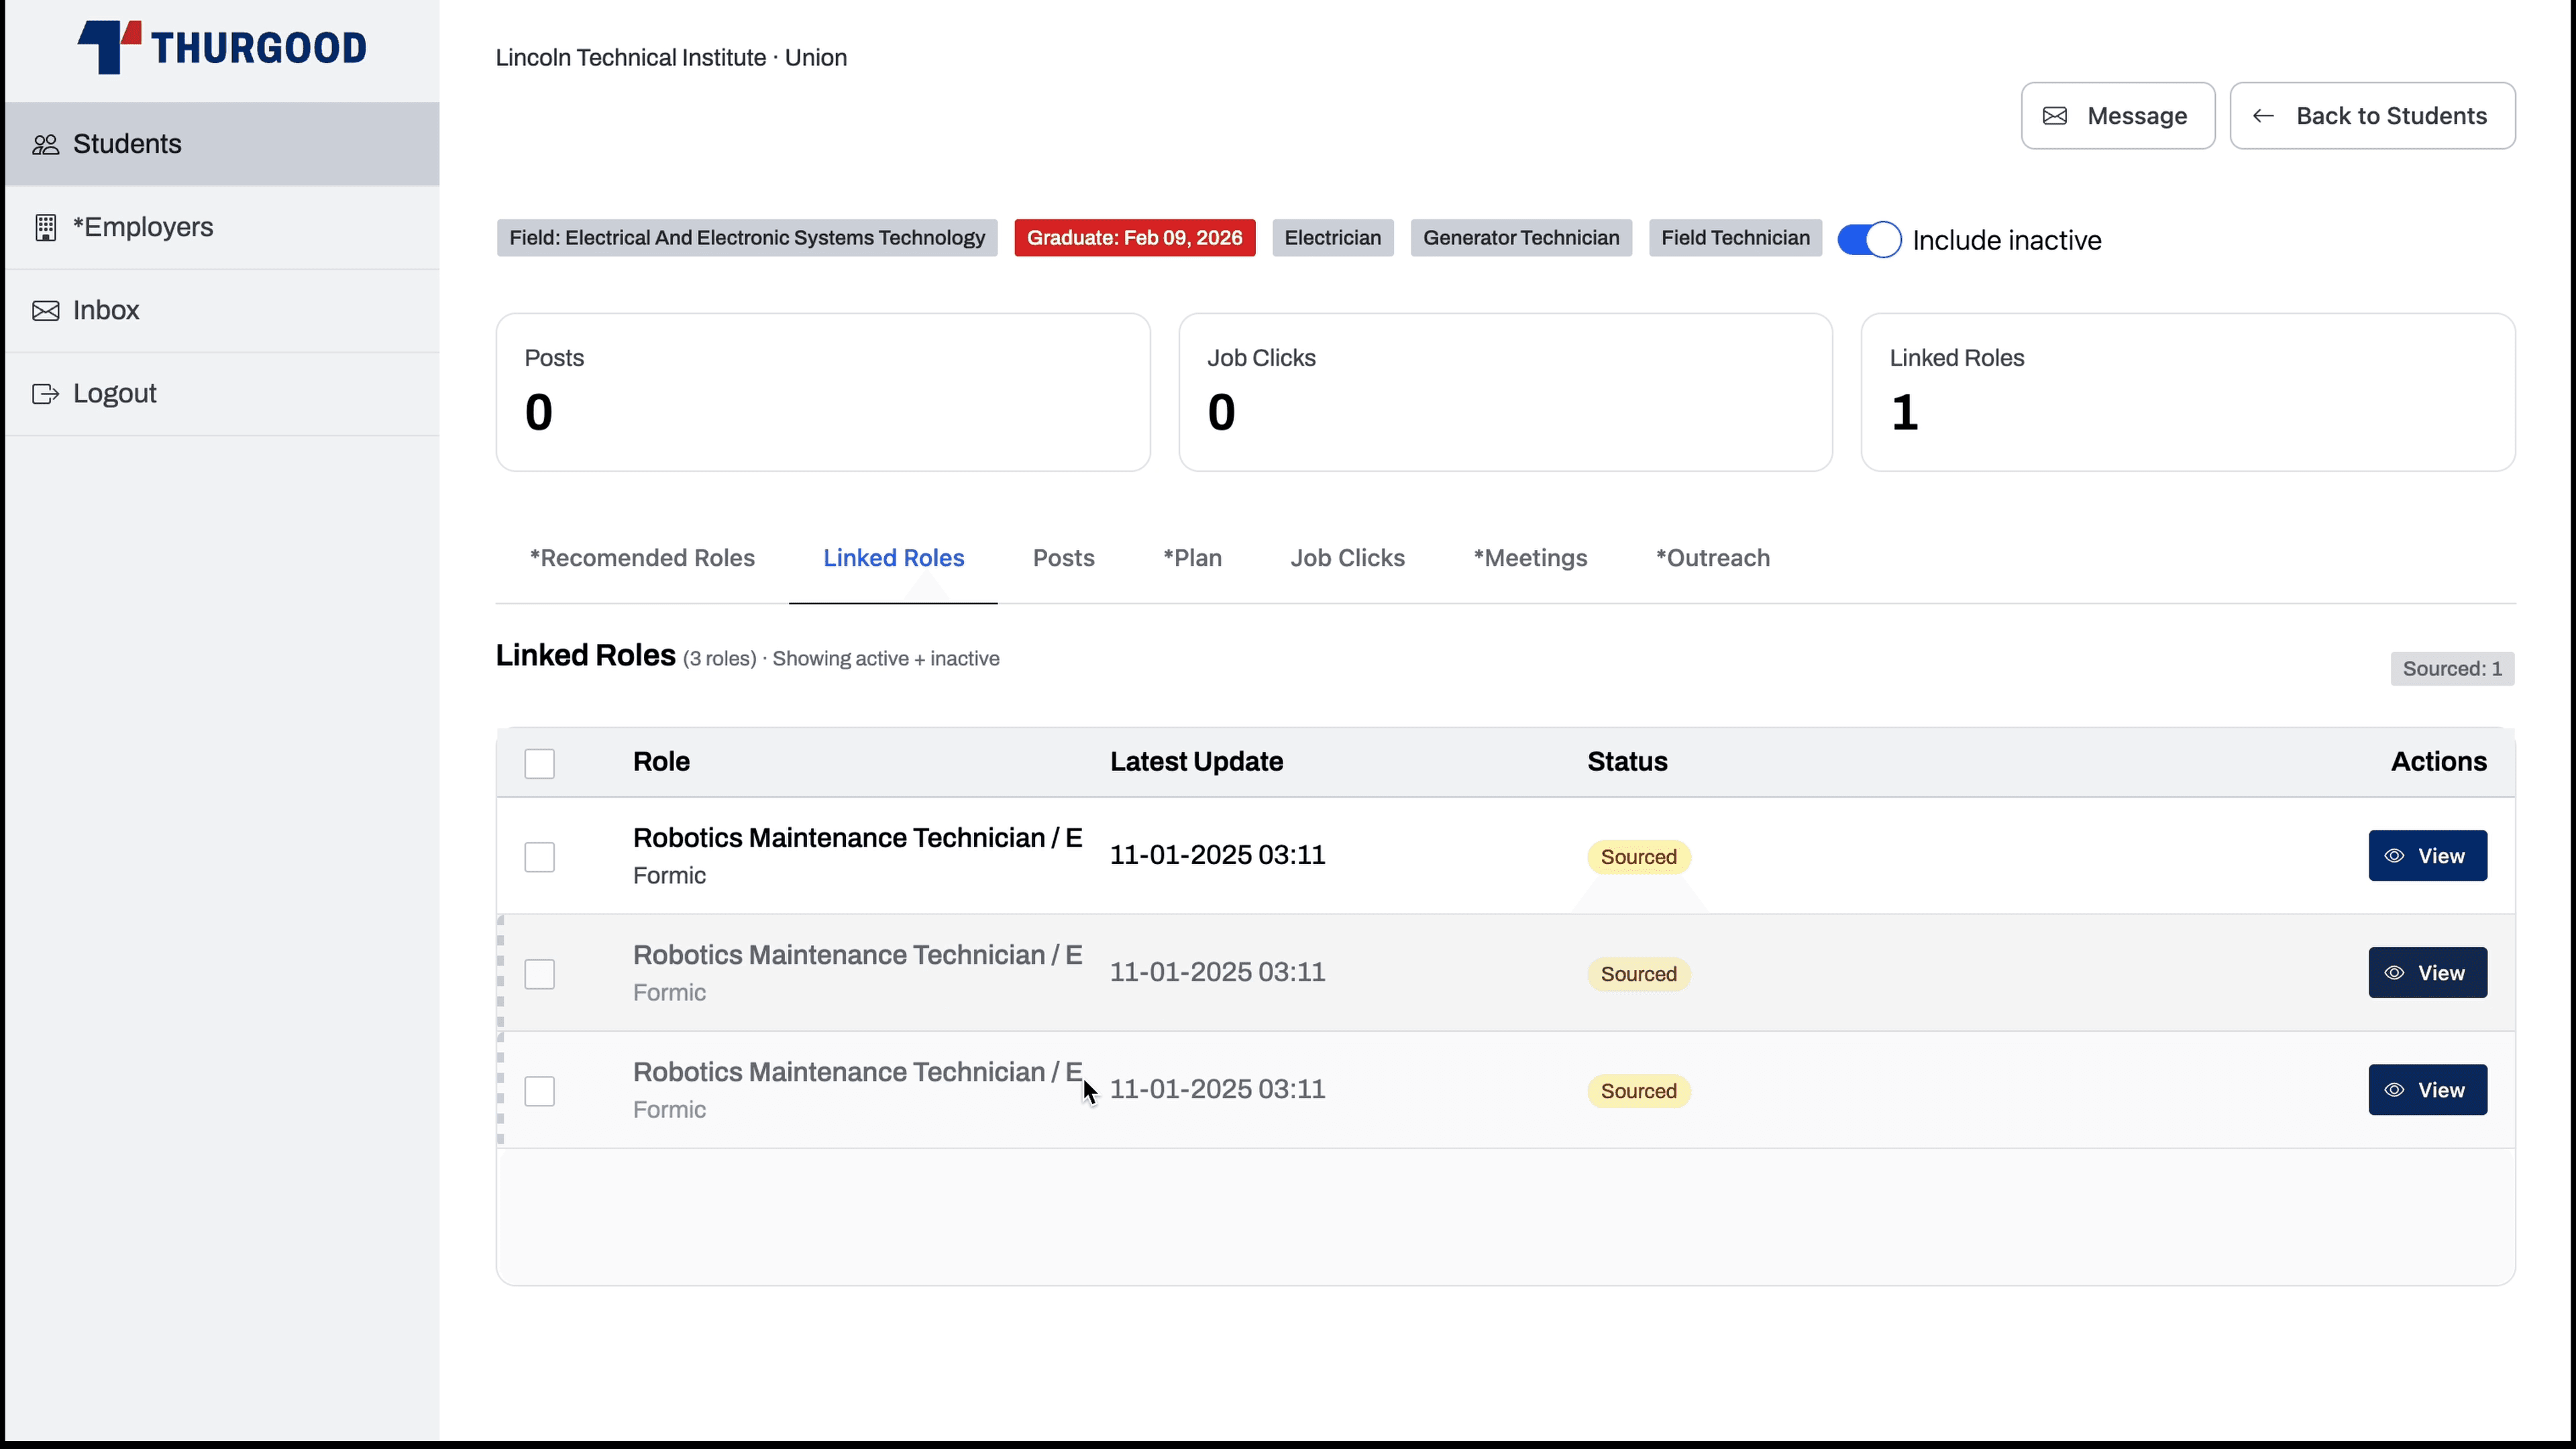Click the envelope icon on the Message button

tap(2055, 115)
